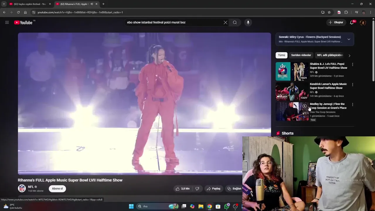The image size is (375, 211).
Task: Mute the Rihanna tab via speaker icon
Action: pos(92,4)
